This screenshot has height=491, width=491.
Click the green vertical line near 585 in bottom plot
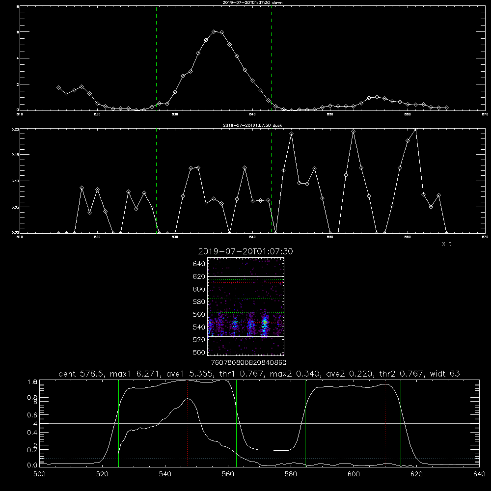coord(305,423)
